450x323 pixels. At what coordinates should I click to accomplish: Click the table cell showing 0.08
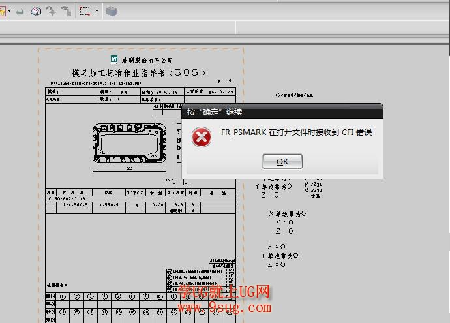[x=157, y=205]
